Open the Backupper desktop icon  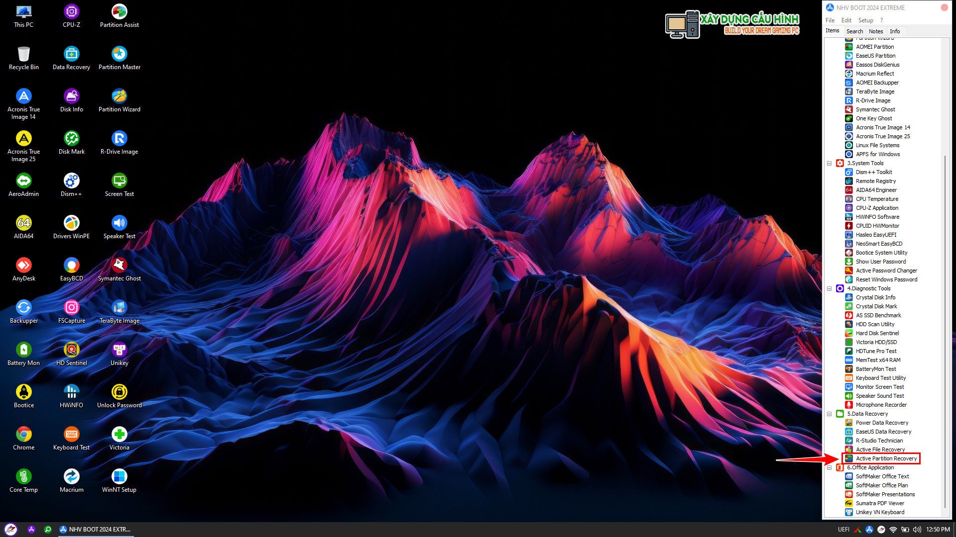[23, 312]
